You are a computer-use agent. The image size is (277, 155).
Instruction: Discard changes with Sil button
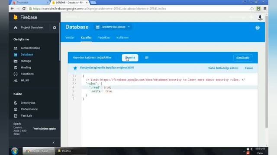coord(147,58)
